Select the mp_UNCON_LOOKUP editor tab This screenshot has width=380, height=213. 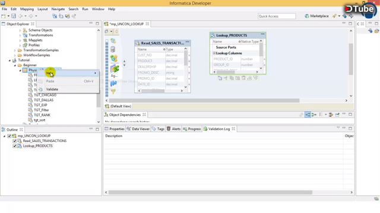[x=126, y=24]
